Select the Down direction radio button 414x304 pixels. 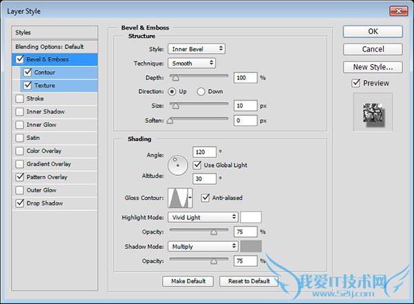[201, 91]
